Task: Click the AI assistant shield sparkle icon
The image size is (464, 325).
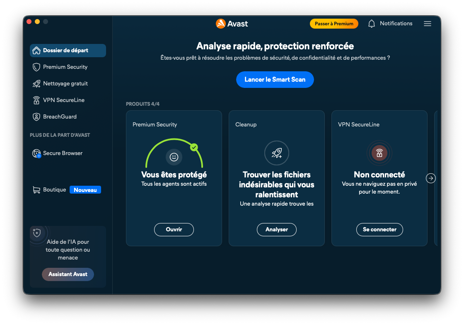Action: click(37, 233)
